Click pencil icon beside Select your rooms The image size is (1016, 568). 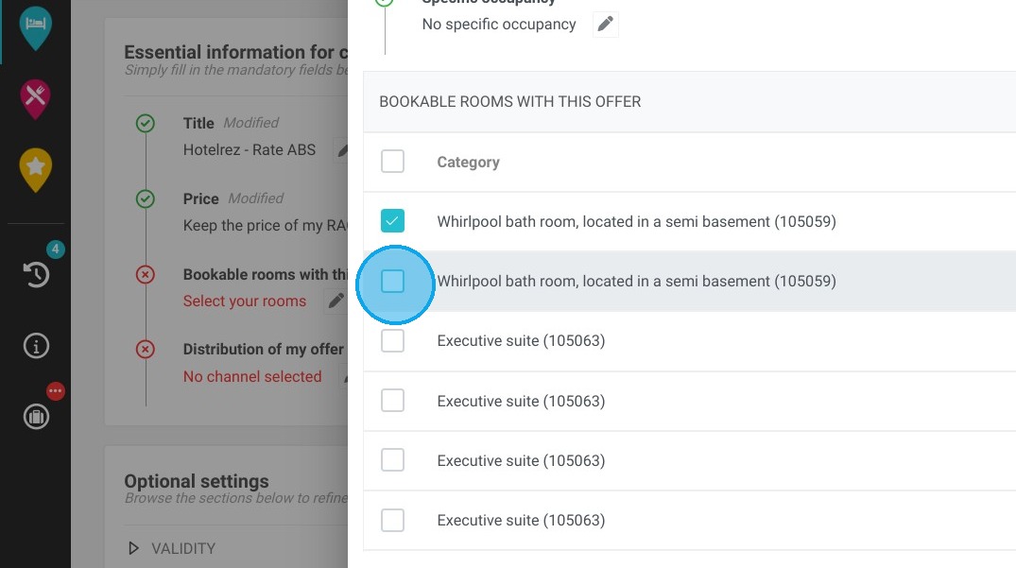[336, 301]
